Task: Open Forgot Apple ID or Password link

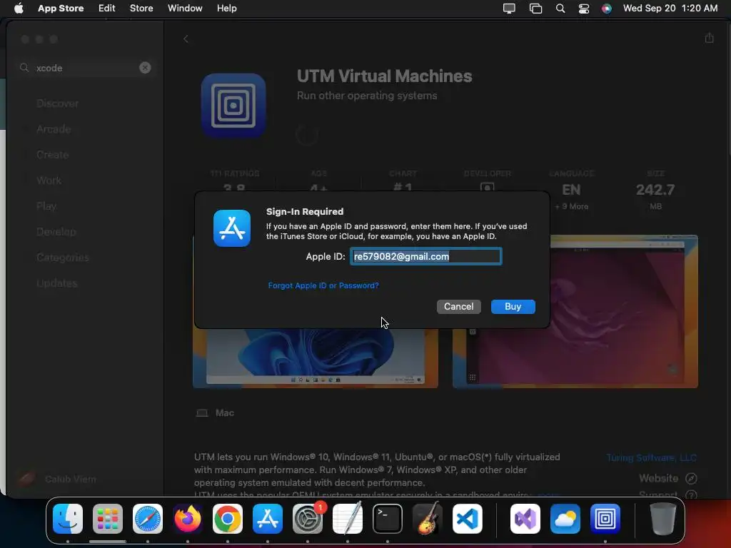Action: [323, 285]
